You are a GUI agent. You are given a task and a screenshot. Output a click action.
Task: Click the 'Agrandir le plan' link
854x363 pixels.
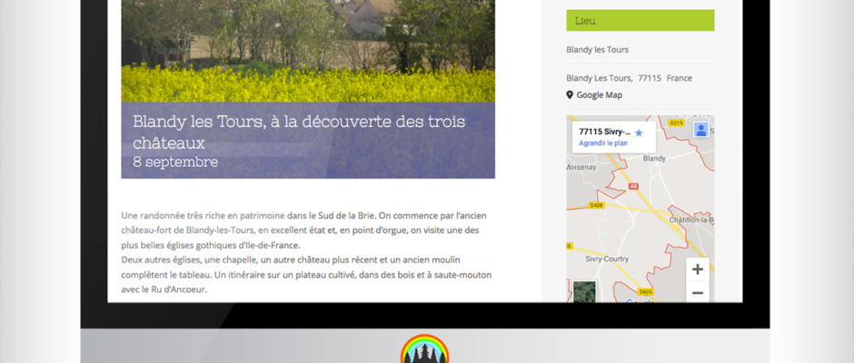603,142
